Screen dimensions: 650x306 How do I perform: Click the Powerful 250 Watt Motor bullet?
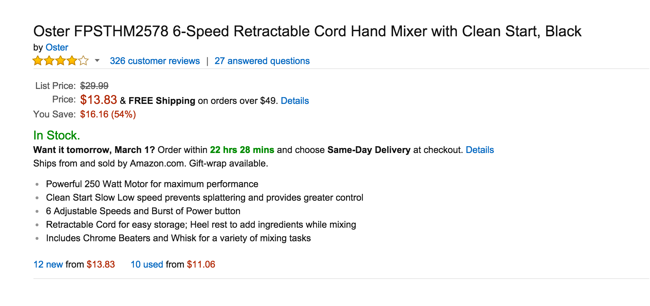coord(152,184)
